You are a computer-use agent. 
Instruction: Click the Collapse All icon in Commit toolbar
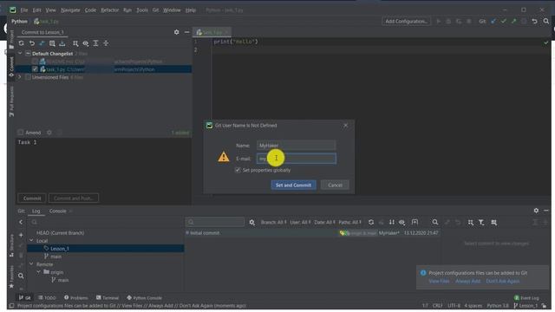point(106,43)
